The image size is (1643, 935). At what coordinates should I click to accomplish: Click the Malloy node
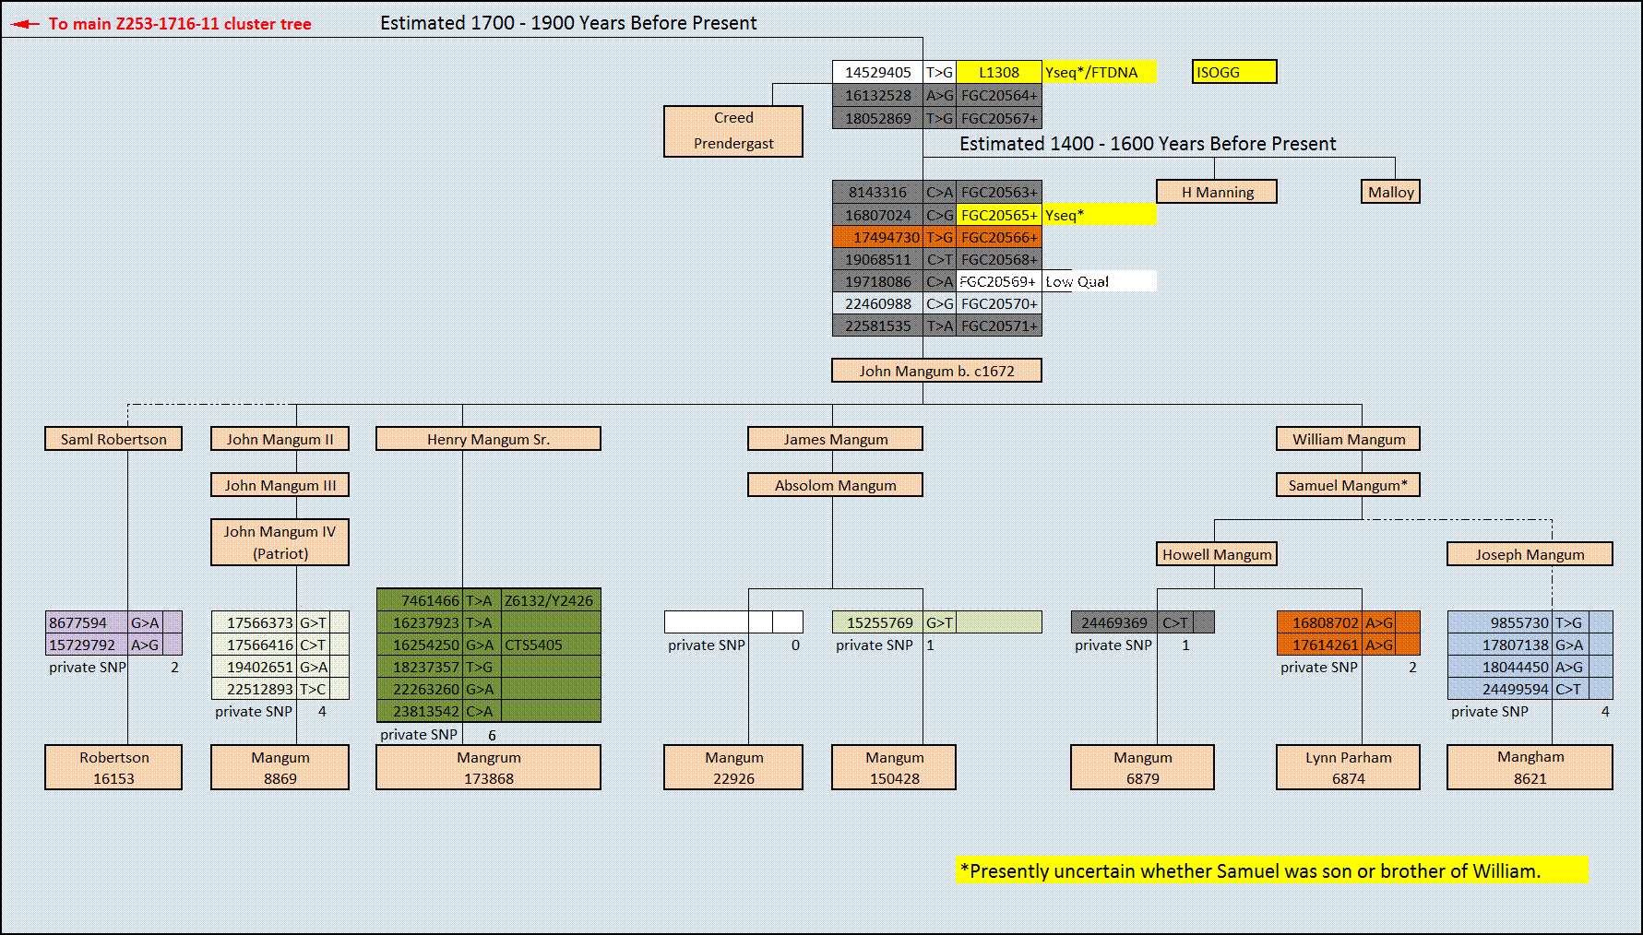[1390, 192]
